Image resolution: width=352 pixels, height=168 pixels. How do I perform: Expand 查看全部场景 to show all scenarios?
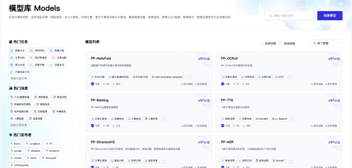pyautogui.click(x=19, y=125)
